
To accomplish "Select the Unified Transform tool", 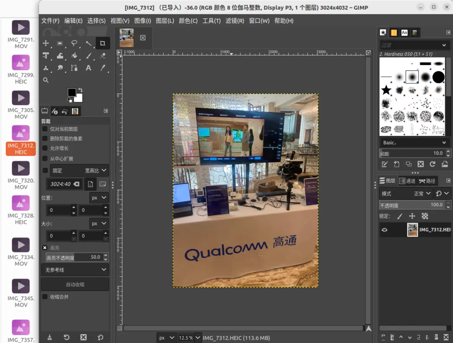I will tap(46, 56).
